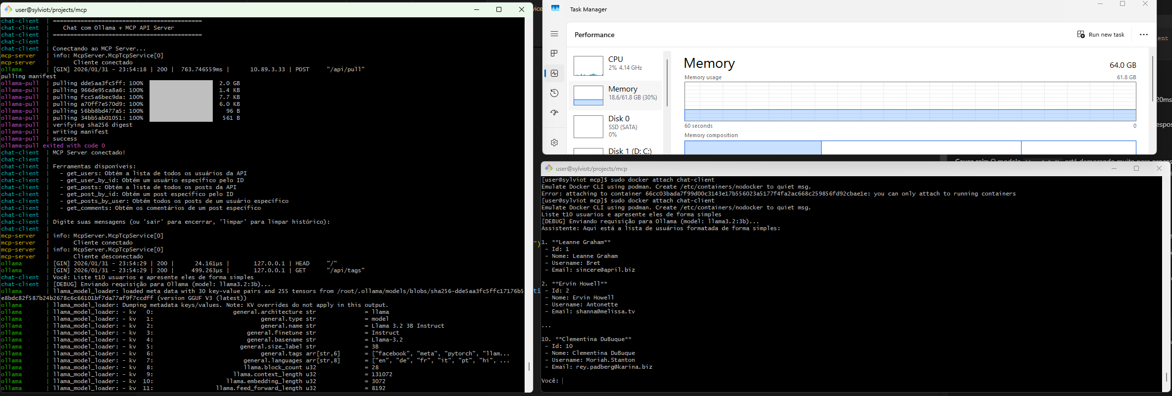Click the '**Leanne Graham**' entry in lower-right terminal
The image size is (1172, 396).
pyautogui.click(x=581, y=242)
